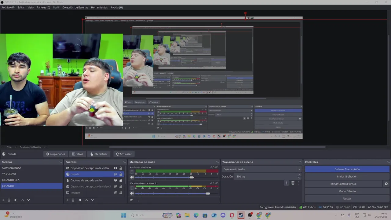Add a new source in Fuentes
The height and width of the screenshot is (220, 391).
point(67,200)
